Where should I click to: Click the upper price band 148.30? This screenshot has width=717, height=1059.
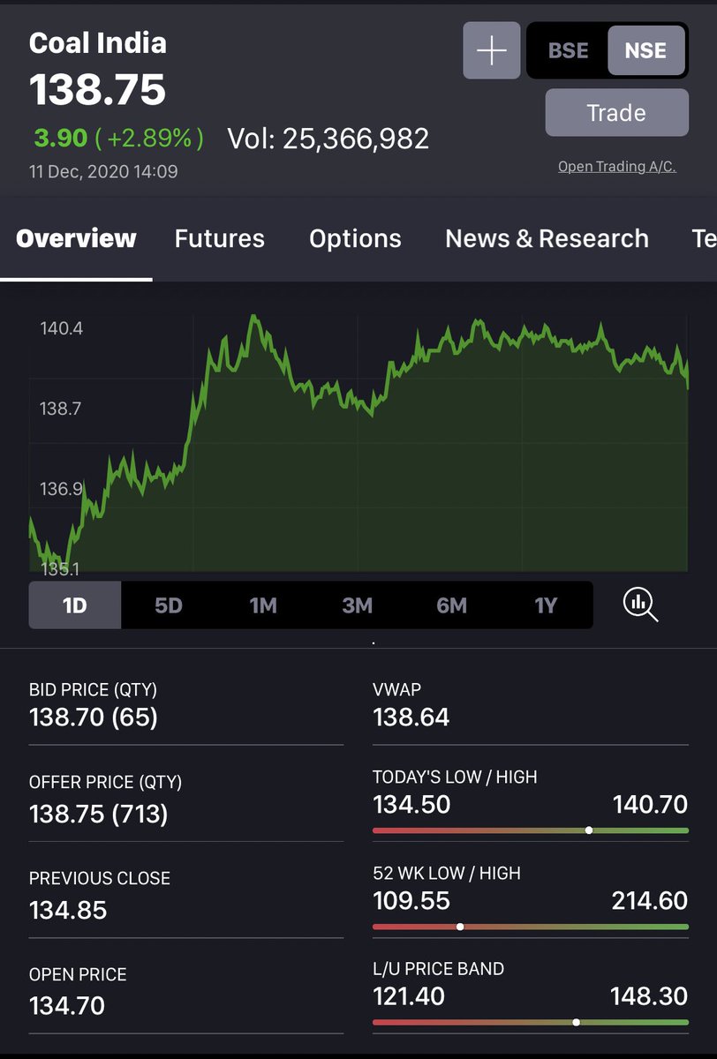pyautogui.click(x=649, y=996)
